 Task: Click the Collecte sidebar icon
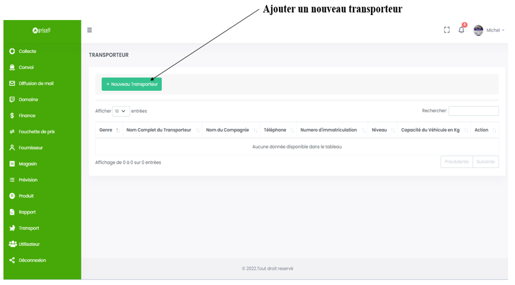[x=12, y=51]
